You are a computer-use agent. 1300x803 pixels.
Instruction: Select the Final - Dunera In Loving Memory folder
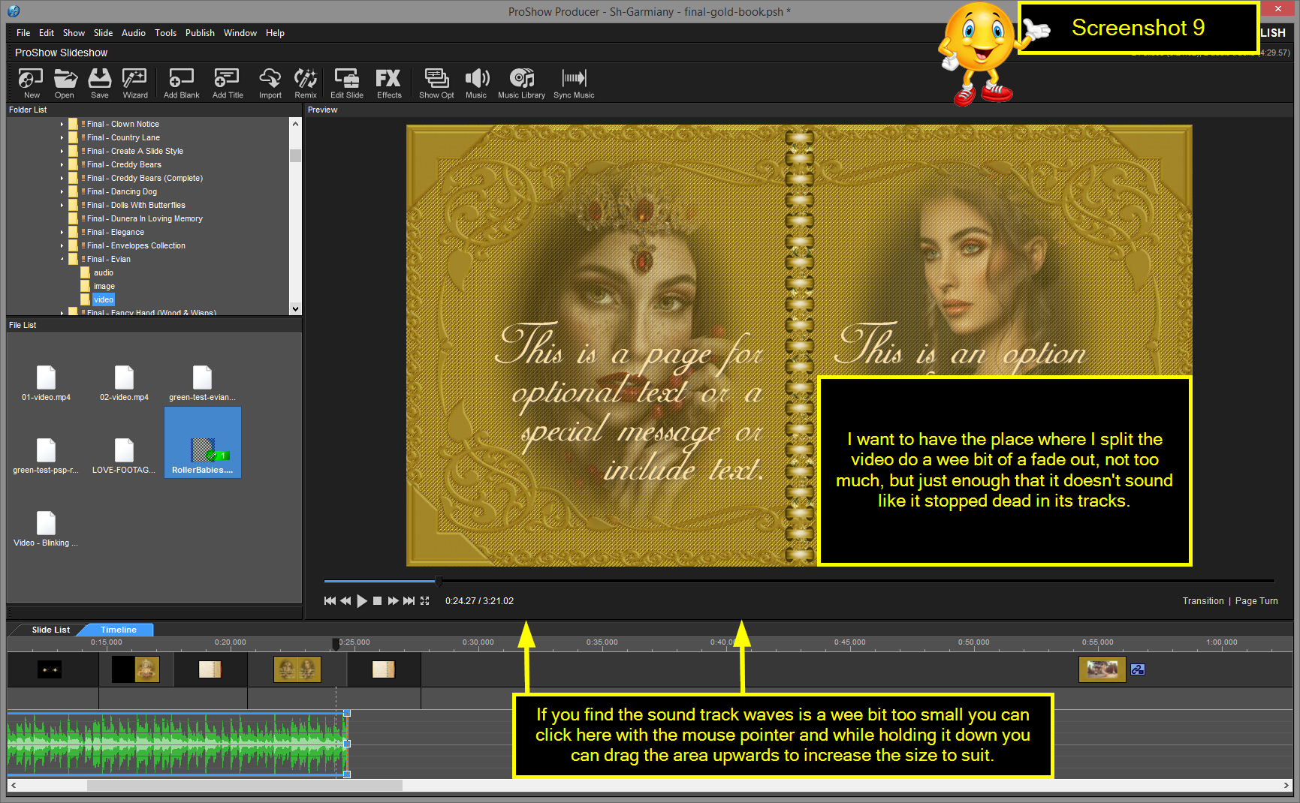[x=144, y=218]
